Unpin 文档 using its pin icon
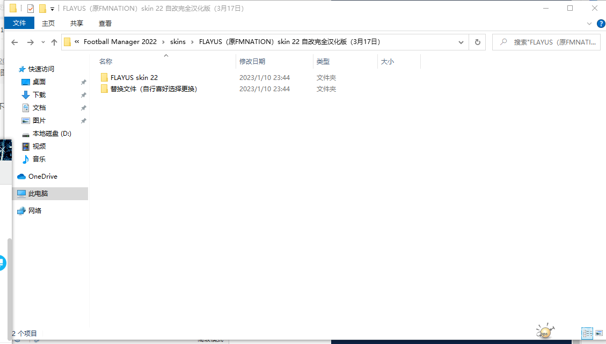Viewport: 606px width, 344px height. 84,108
